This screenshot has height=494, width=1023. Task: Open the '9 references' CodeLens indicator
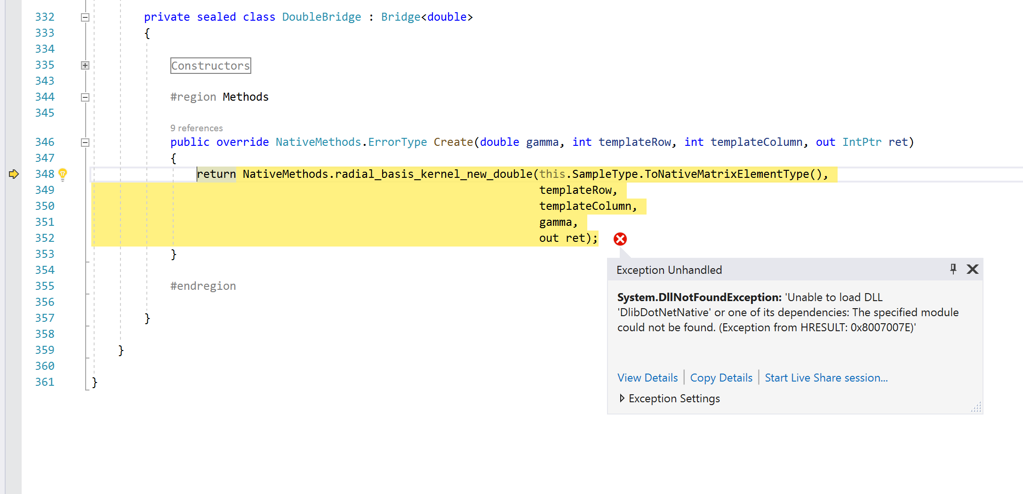click(196, 128)
